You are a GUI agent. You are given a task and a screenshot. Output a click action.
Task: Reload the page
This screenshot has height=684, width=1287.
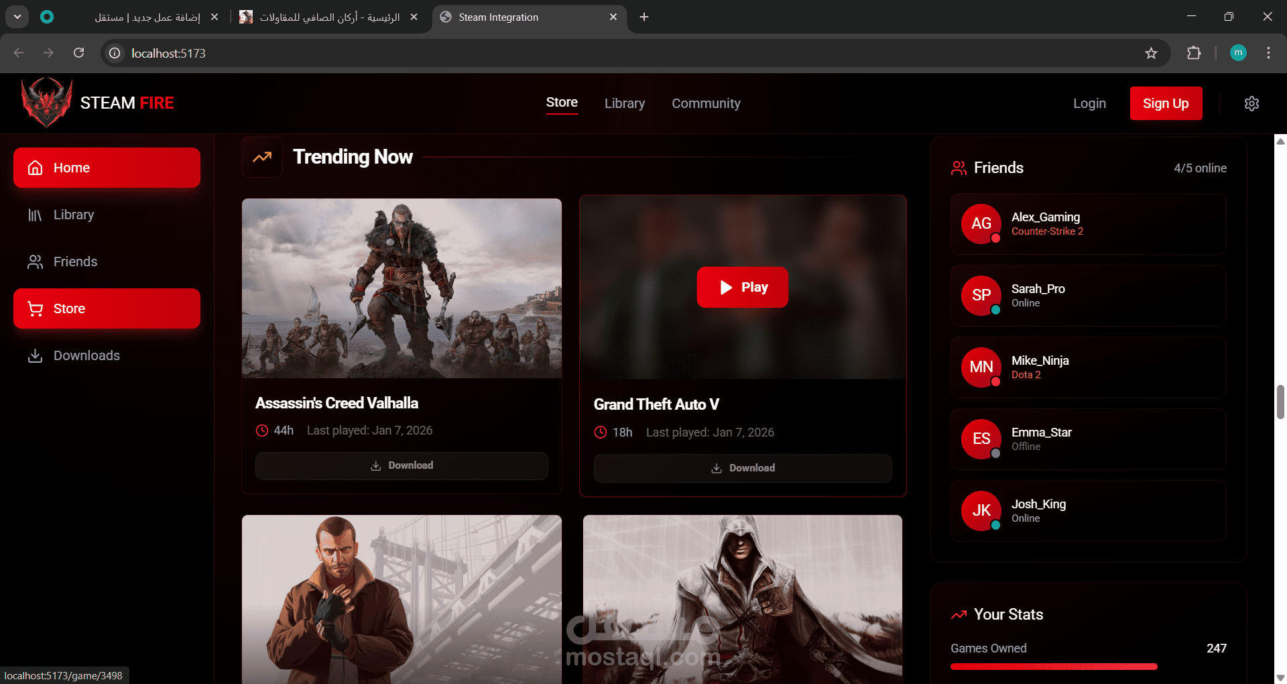78,53
